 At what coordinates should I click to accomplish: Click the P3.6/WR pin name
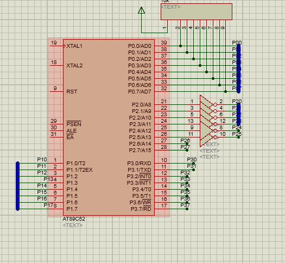click(140, 202)
